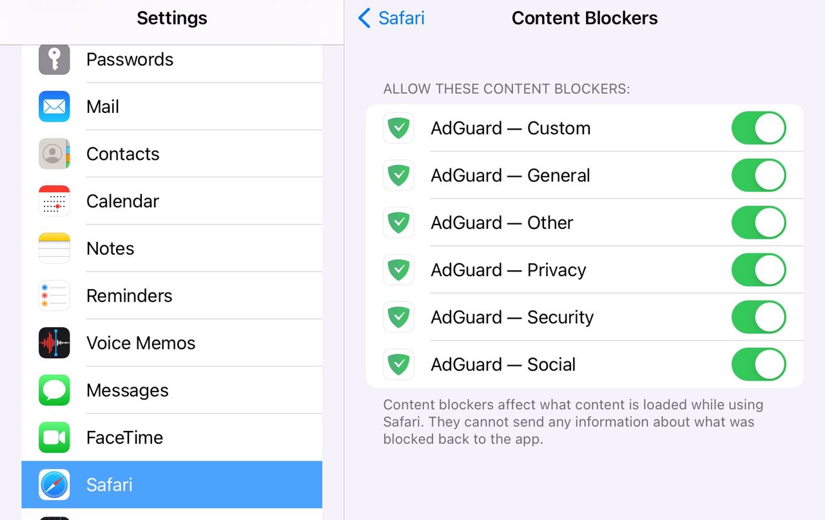Tap the Mail envelope icon

click(x=54, y=106)
